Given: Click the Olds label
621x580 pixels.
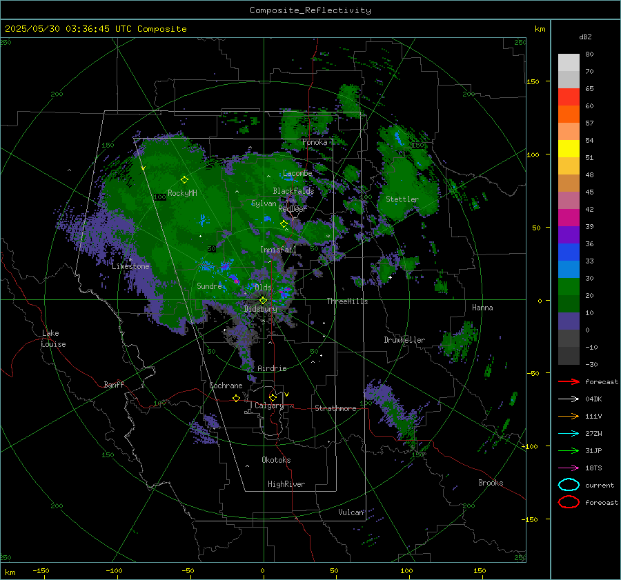Looking at the screenshot, I should (263, 287).
